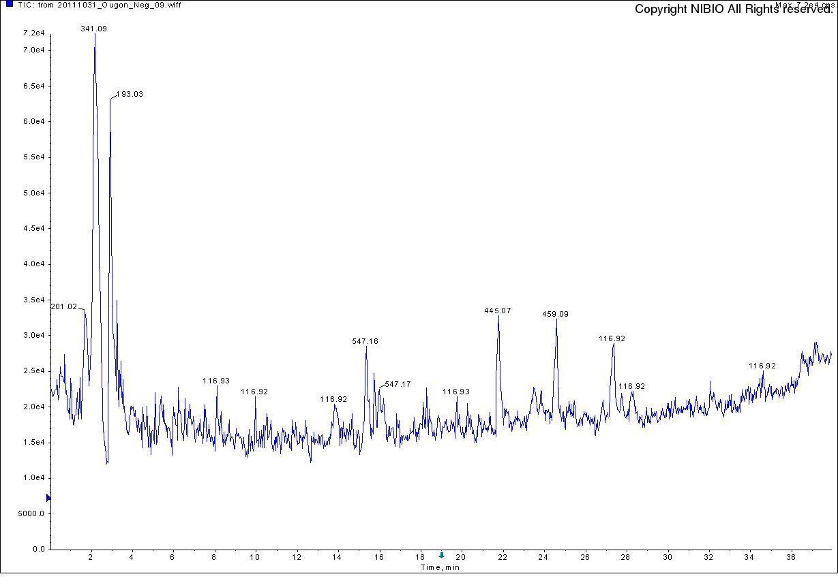Image resolution: width=838 pixels, height=587 pixels.
Task: Click the "Time, min" axis label
Action: coord(440,567)
